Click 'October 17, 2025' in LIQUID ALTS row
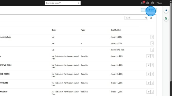172x96 pixels. pos(117,83)
